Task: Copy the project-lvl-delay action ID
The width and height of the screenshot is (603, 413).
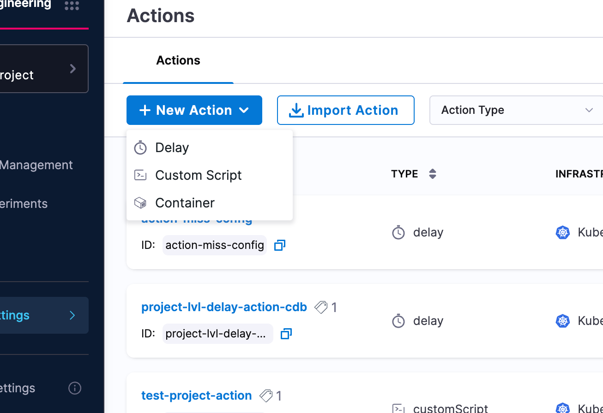Action: click(286, 333)
